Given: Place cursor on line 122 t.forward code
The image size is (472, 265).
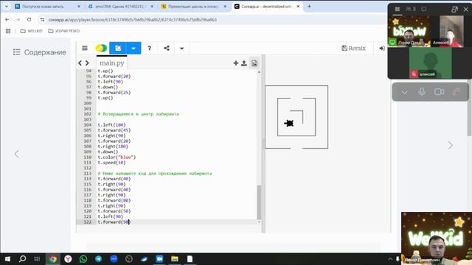Looking at the screenshot, I should [x=114, y=222].
